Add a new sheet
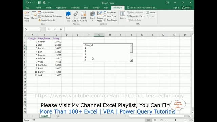Image resolution: width=217 pixels, height=122 pixels. tap(57, 116)
